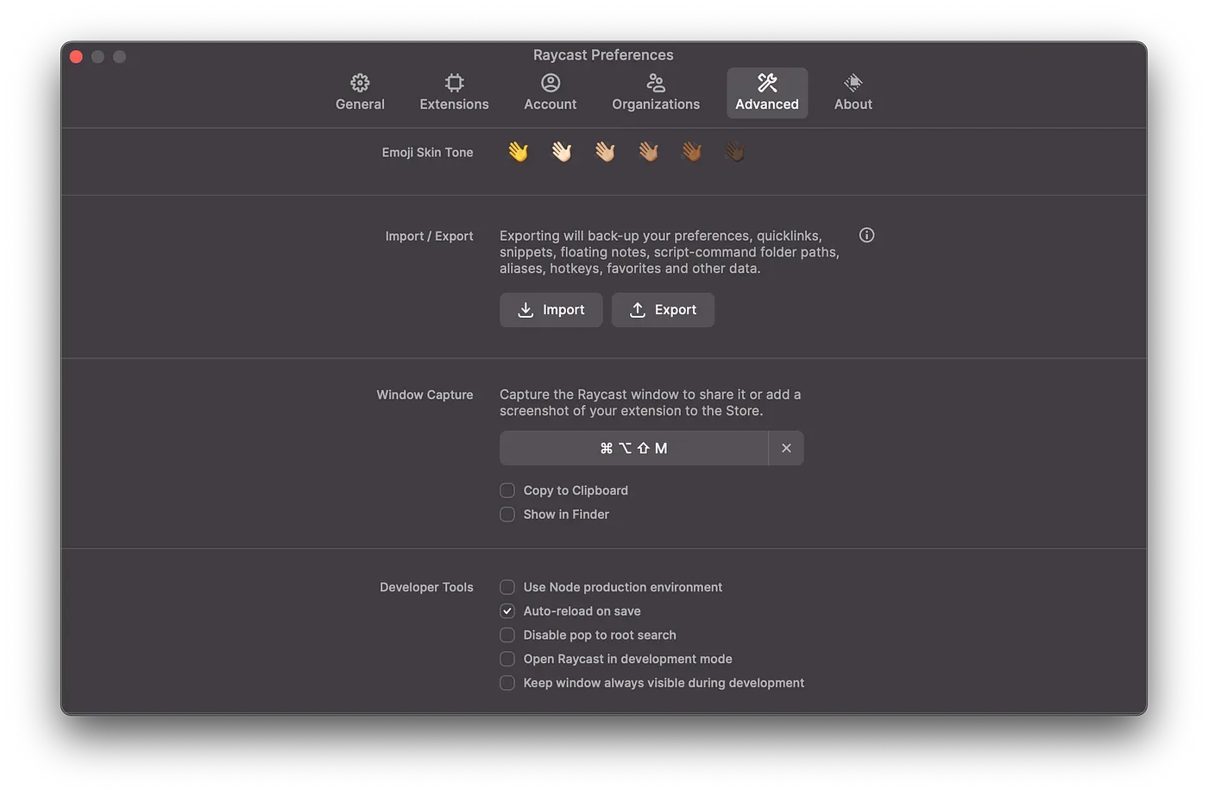Open the About tab
The image size is (1208, 796).
tap(853, 92)
